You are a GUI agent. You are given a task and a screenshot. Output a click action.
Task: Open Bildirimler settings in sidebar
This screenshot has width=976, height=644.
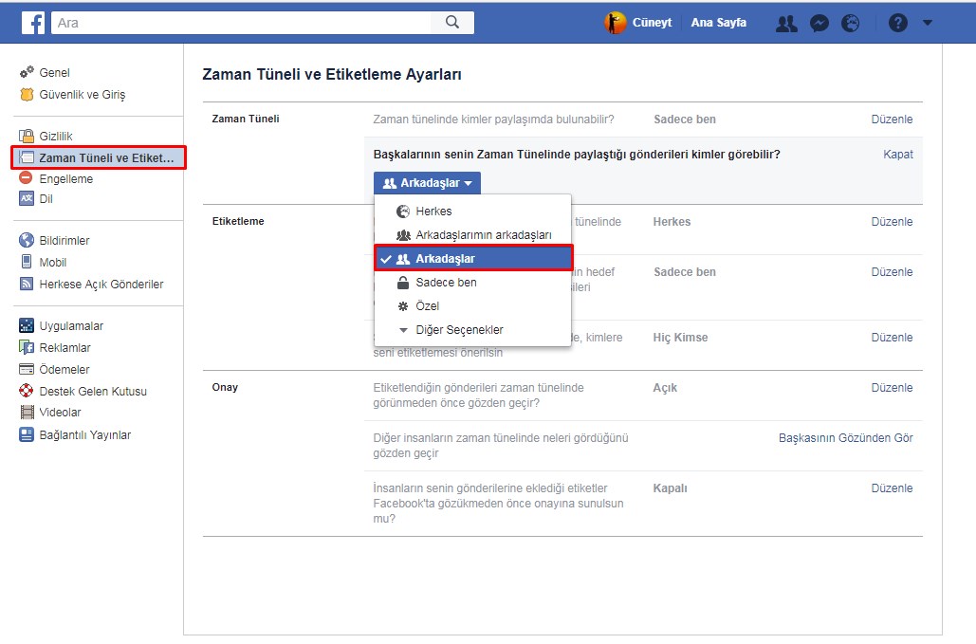click(x=64, y=241)
